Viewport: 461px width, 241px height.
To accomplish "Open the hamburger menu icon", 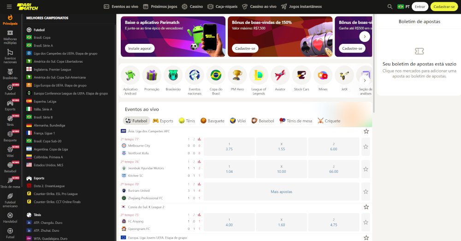I will (9, 6).
